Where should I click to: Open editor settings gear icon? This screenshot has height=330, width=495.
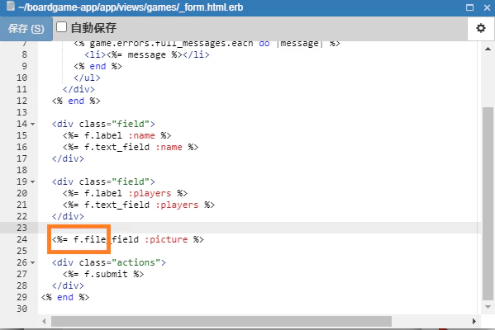pyautogui.click(x=480, y=28)
